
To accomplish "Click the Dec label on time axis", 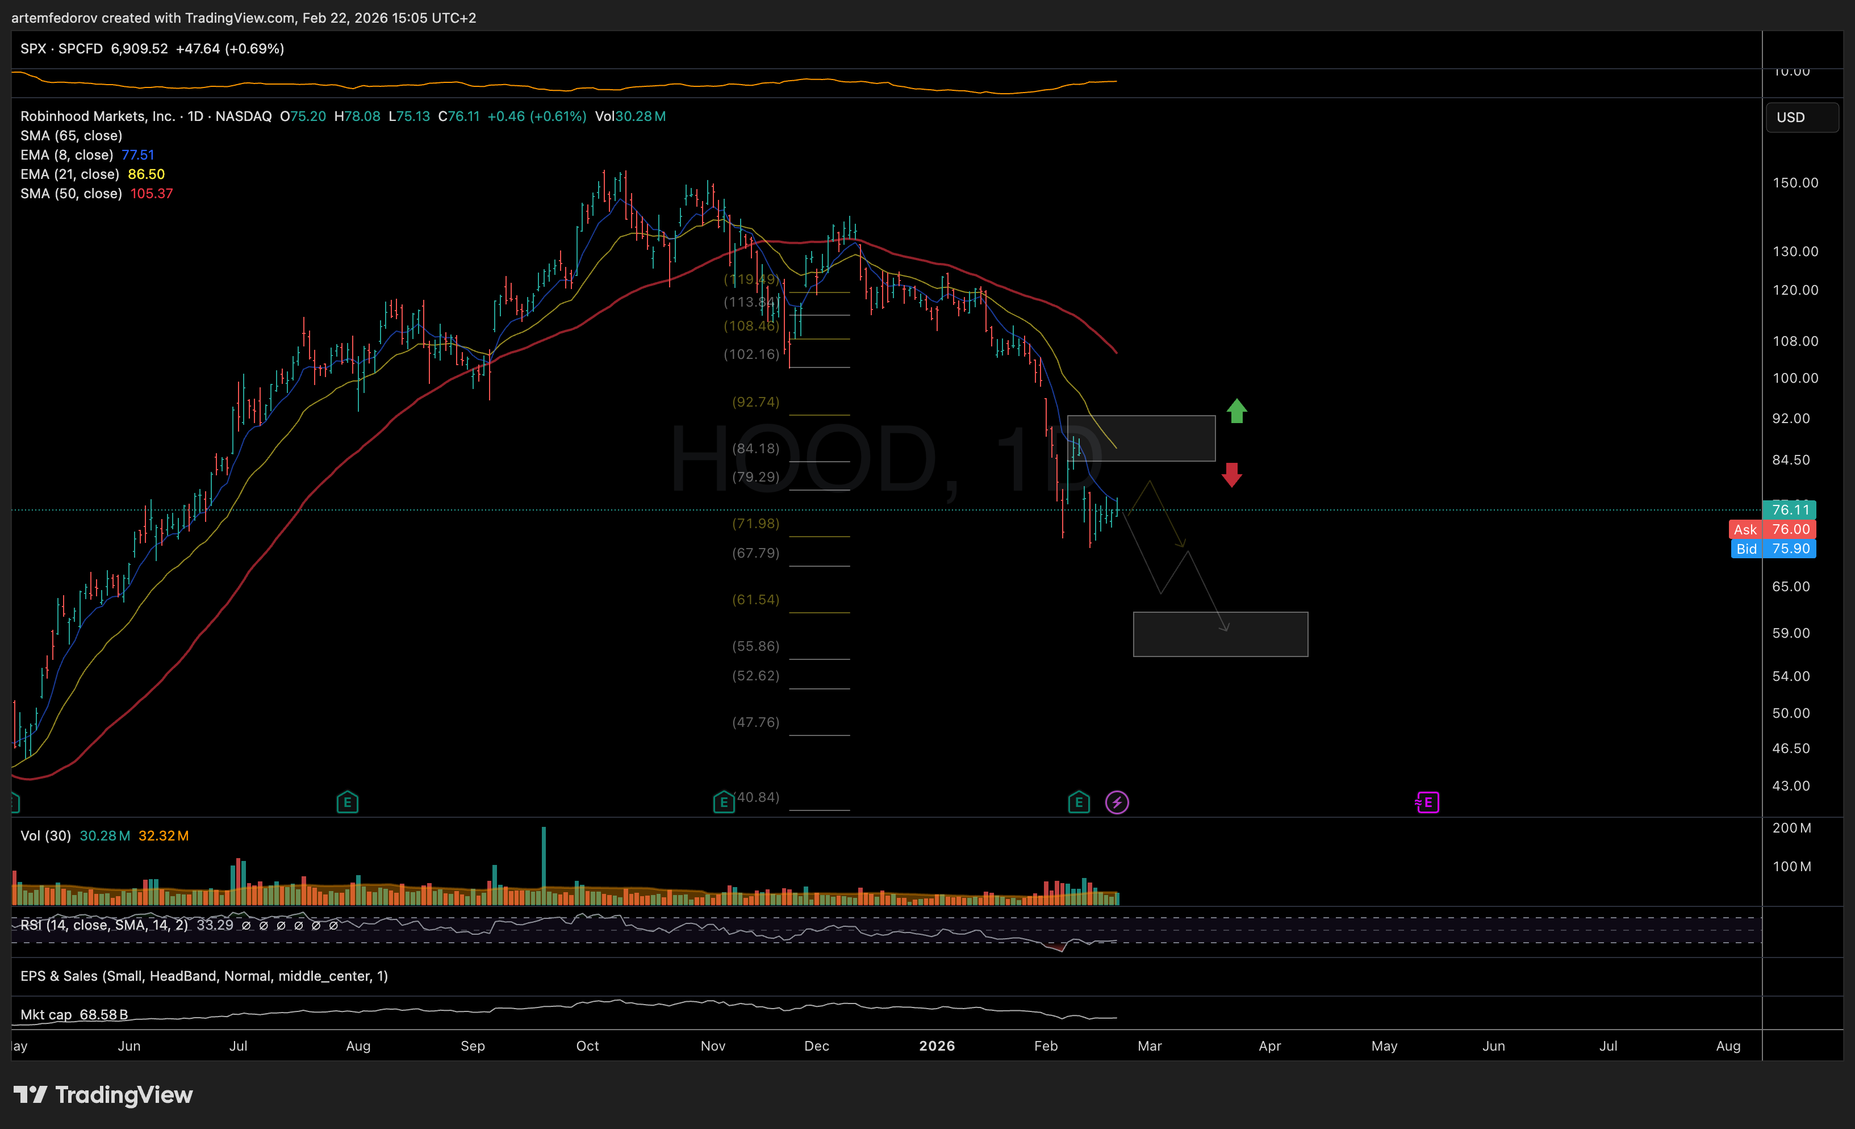I will 816,1046.
